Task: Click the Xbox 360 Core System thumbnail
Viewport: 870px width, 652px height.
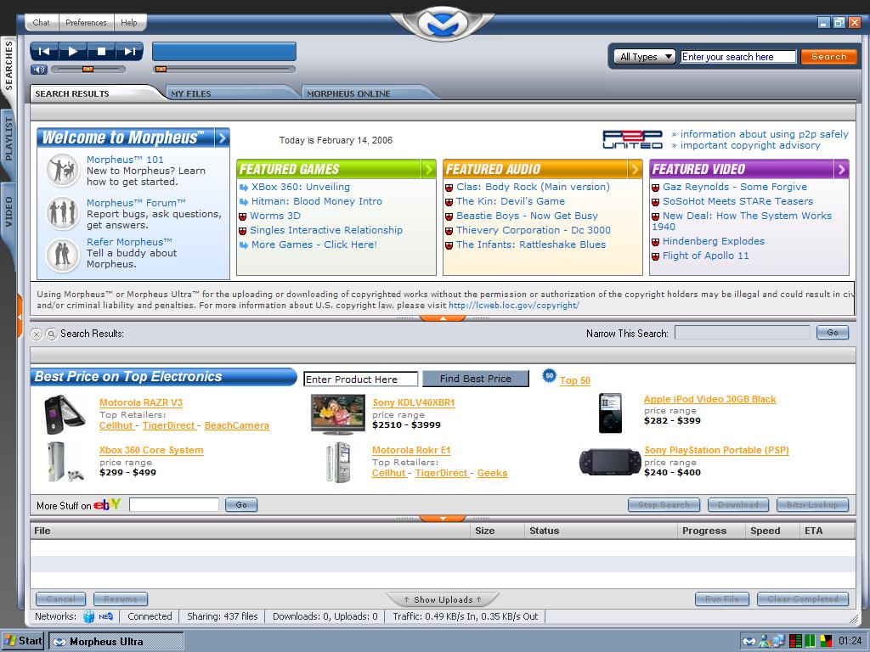Action: [65, 461]
